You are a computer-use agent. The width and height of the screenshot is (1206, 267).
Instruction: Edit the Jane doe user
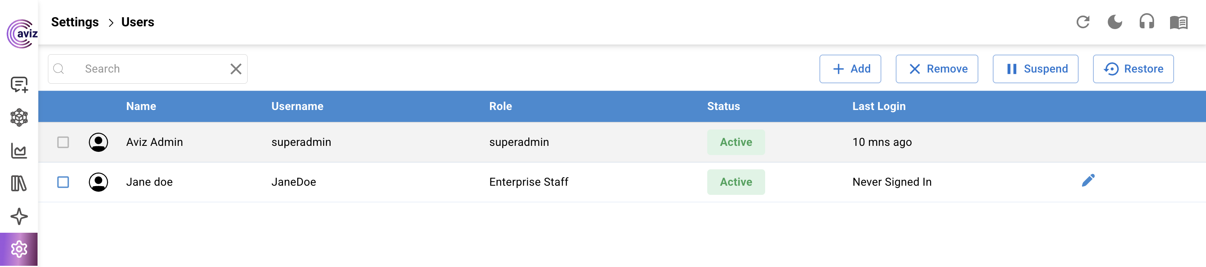tap(1088, 181)
